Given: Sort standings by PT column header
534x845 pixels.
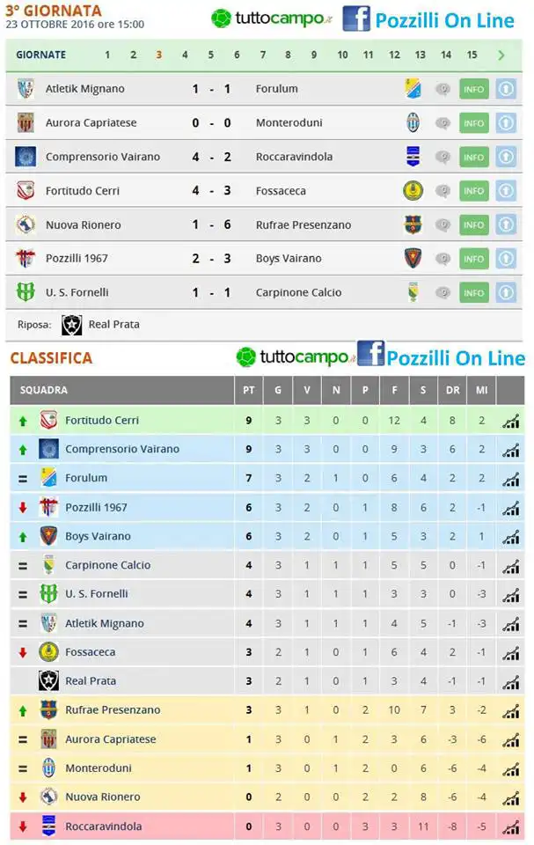Looking at the screenshot, I should [248, 390].
